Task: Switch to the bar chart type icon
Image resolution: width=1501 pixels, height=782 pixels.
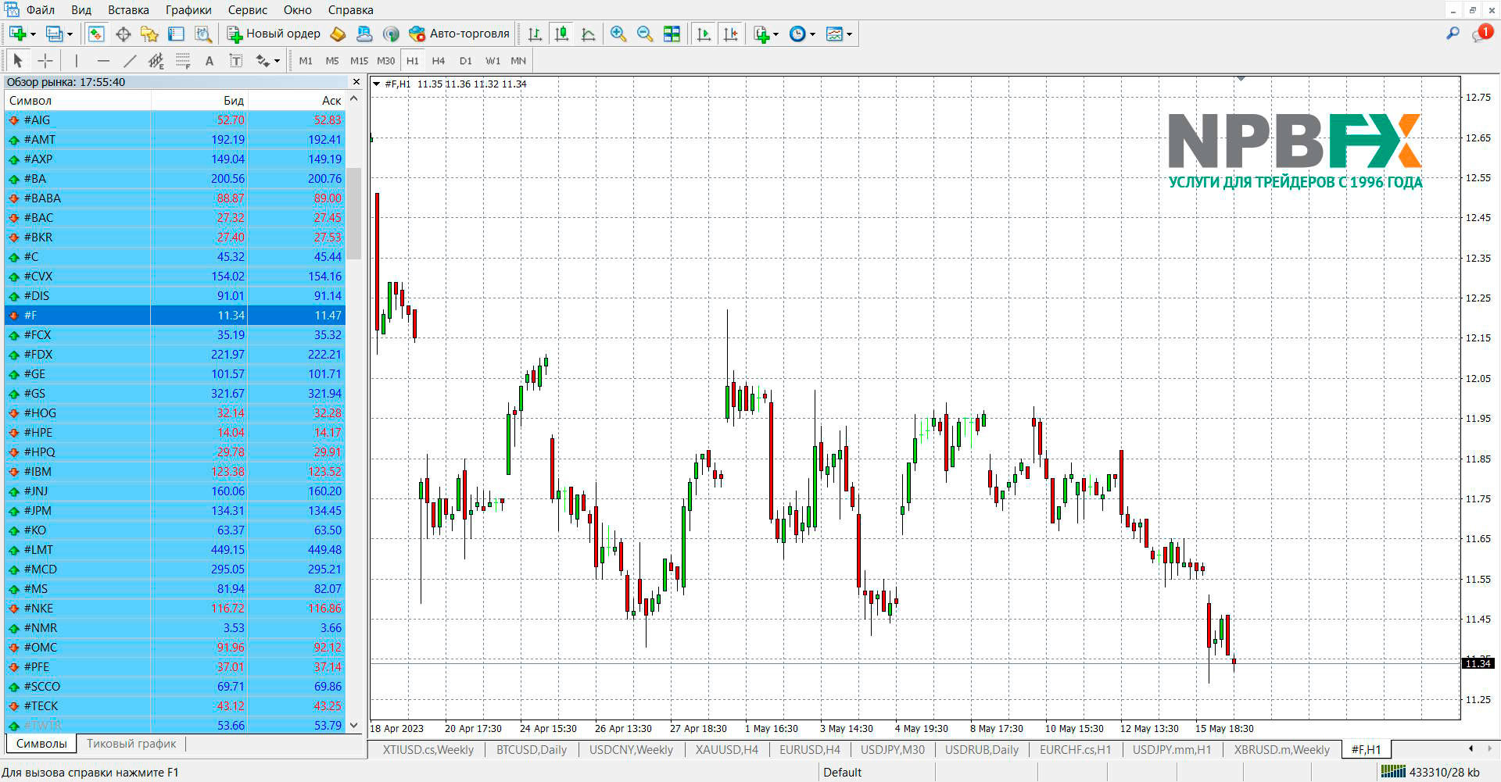Action: pyautogui.click(x=535, y=34)
